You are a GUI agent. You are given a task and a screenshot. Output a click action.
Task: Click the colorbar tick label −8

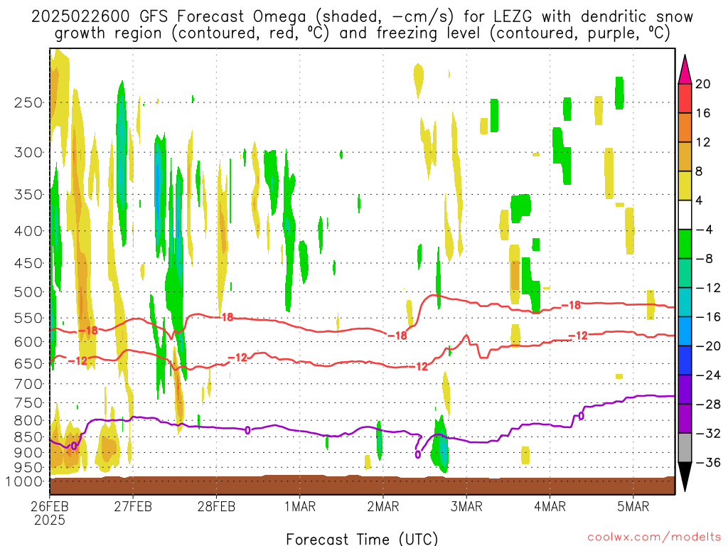(705, 259)
